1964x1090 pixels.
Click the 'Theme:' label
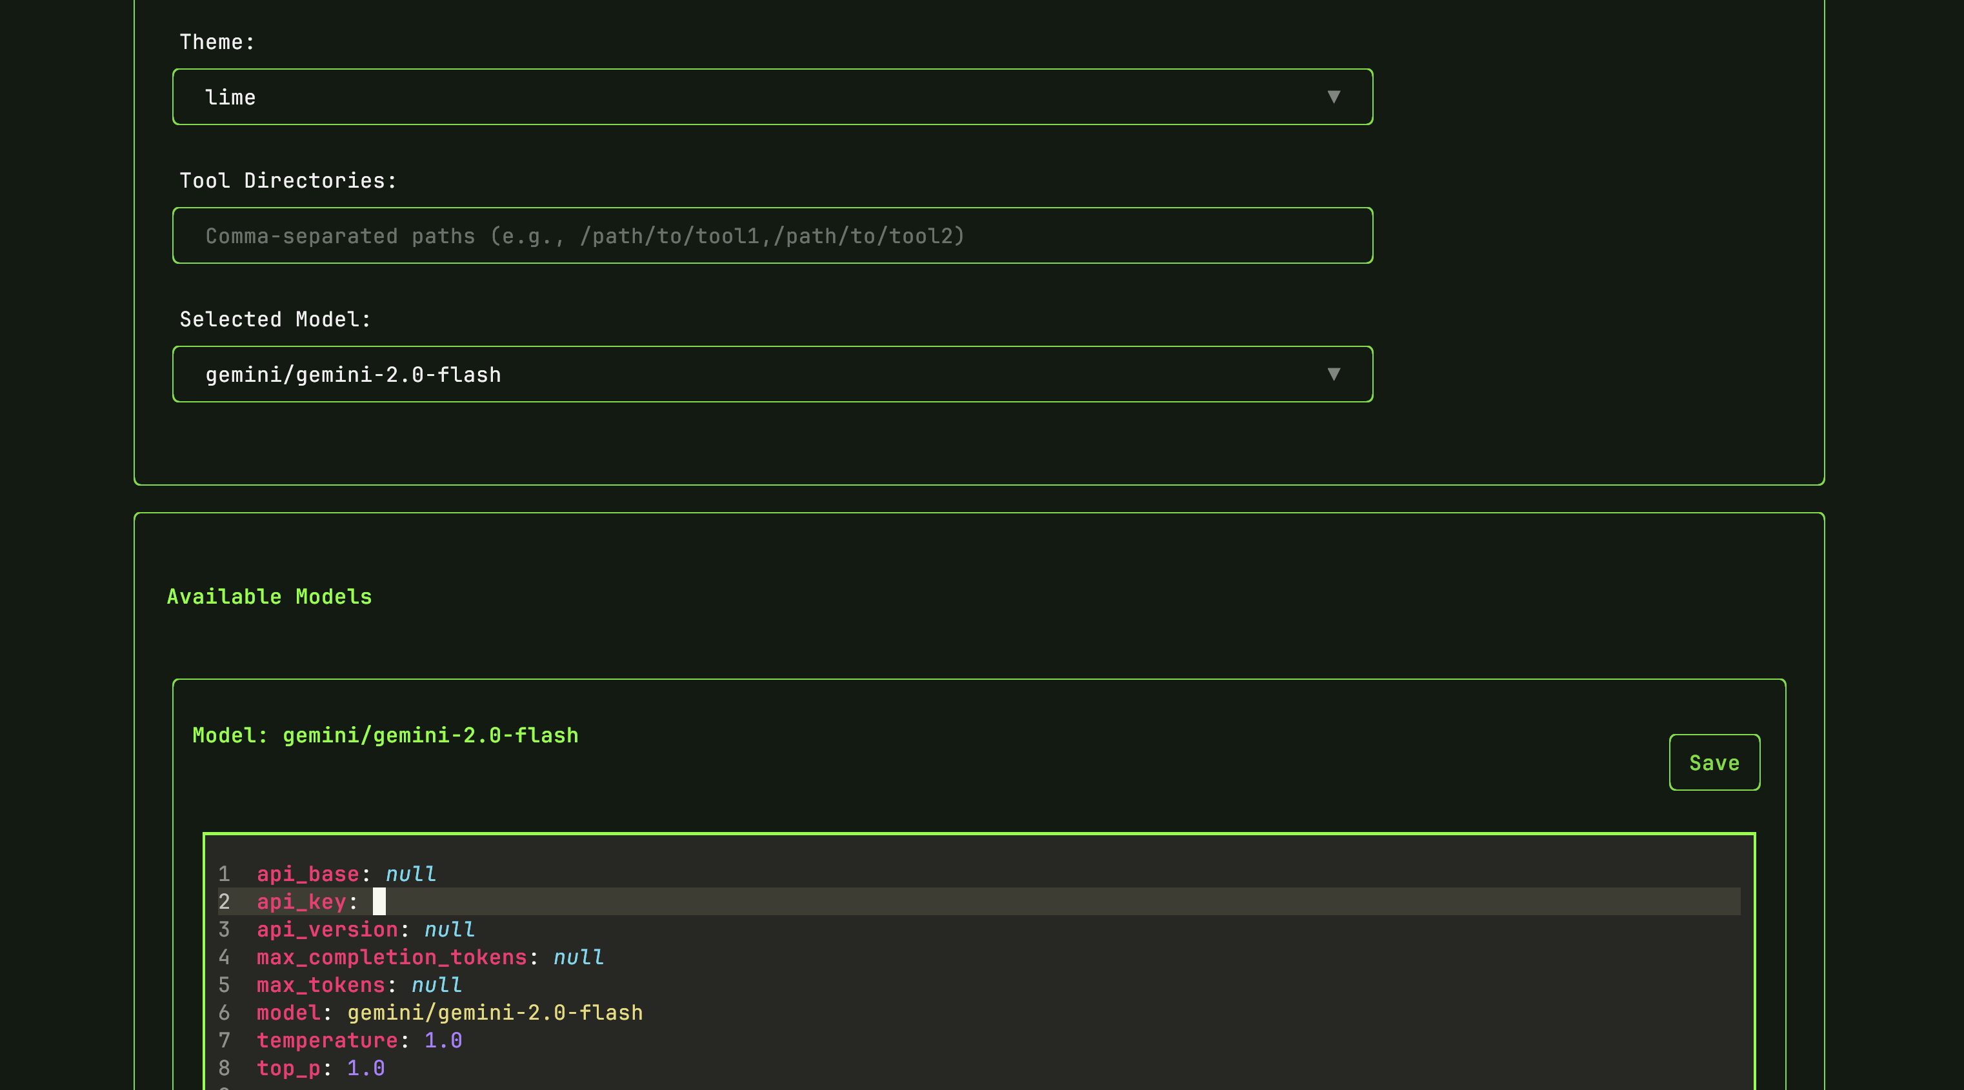click(x=217, y=42)
